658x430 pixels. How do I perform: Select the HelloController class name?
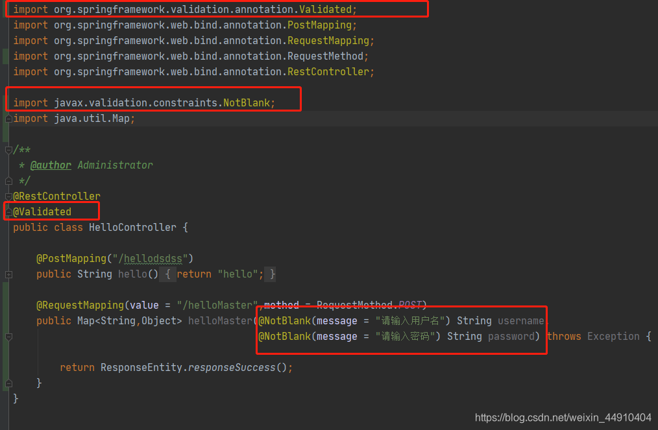[x=133, y=227]
